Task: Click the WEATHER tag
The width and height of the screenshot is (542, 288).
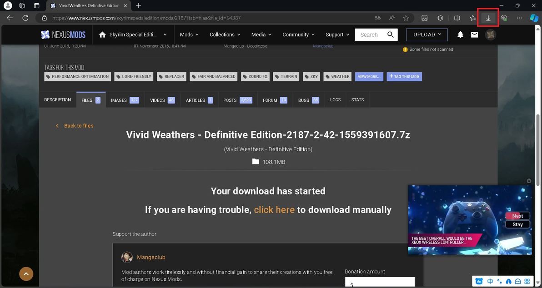Action: (x=338, y=77)
